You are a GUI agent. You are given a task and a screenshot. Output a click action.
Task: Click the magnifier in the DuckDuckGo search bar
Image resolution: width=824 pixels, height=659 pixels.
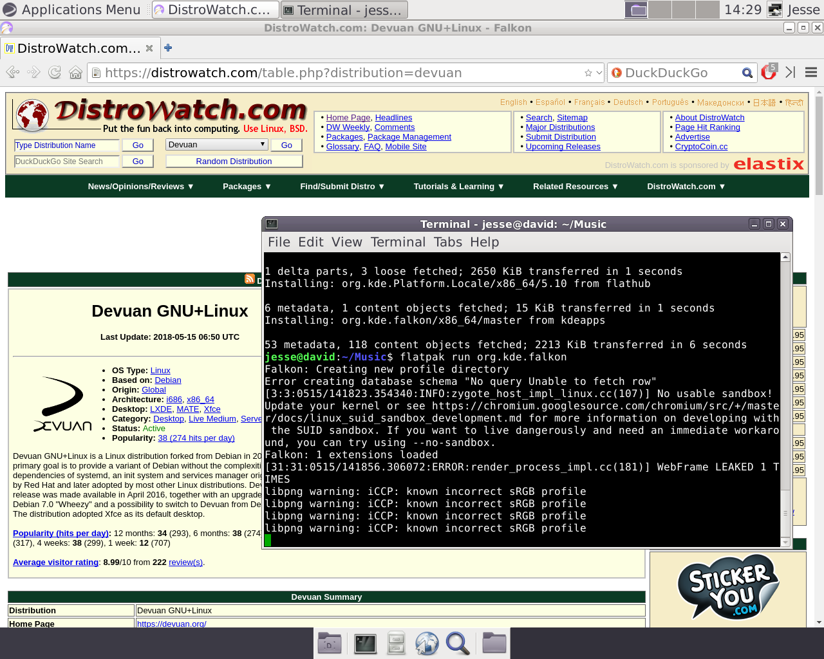(747, 73)
